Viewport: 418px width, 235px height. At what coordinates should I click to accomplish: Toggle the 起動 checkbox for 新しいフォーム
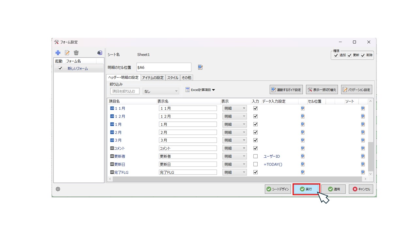click(x=60, y=68)
